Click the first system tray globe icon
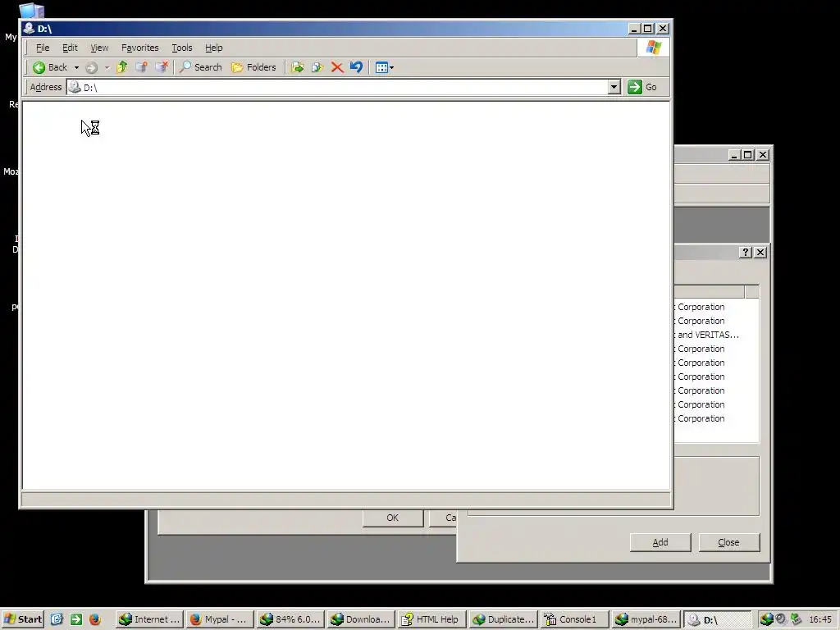Screen dimensions: 840x630 pos(767,619)
